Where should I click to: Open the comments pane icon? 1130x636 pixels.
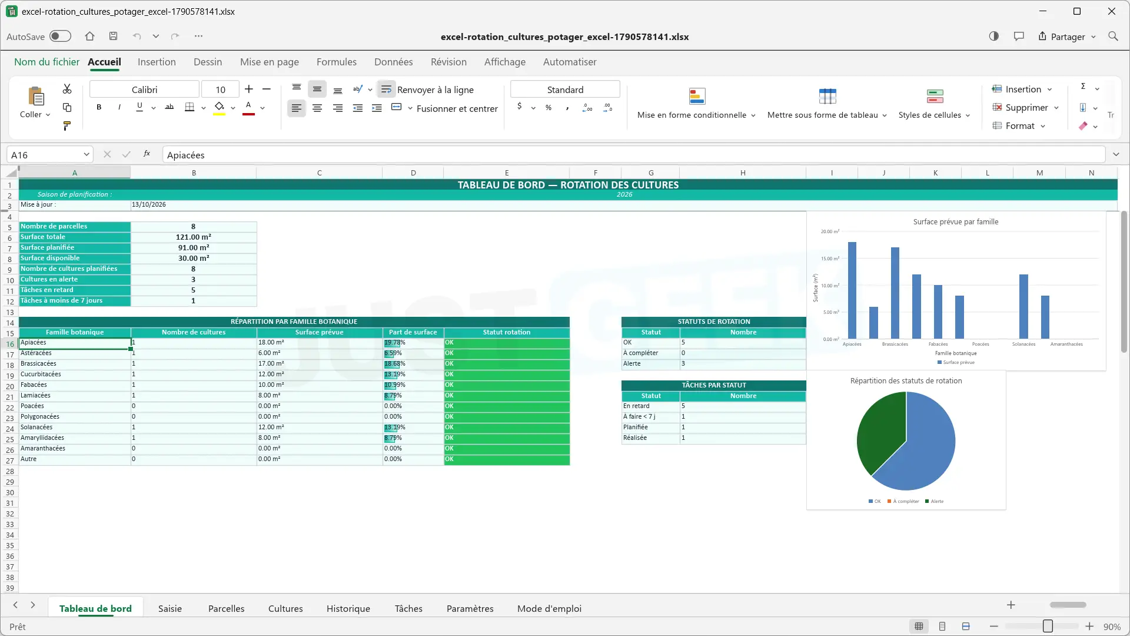coord(1019,37)
